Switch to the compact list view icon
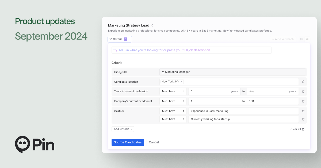Viewport: 321px width, 168px height. pos(301,39)
